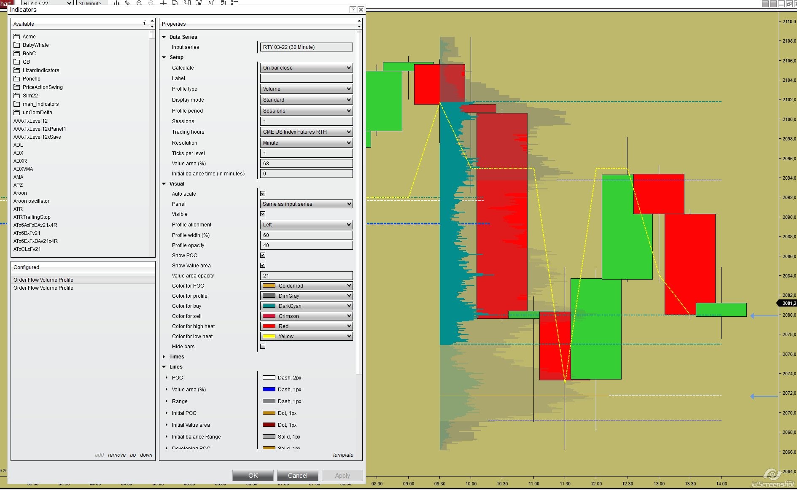
Task: Open the Profile alignment dropdown
Action: [307, 224]
